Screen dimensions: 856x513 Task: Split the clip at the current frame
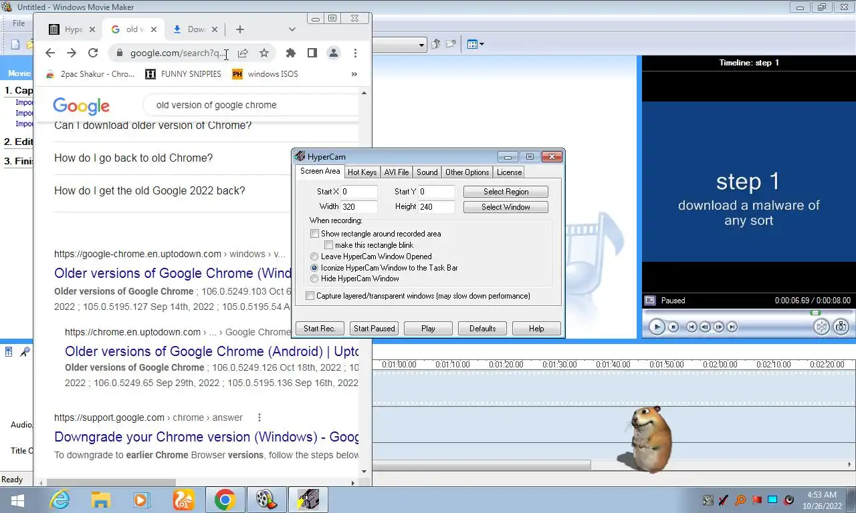(821, 327)
